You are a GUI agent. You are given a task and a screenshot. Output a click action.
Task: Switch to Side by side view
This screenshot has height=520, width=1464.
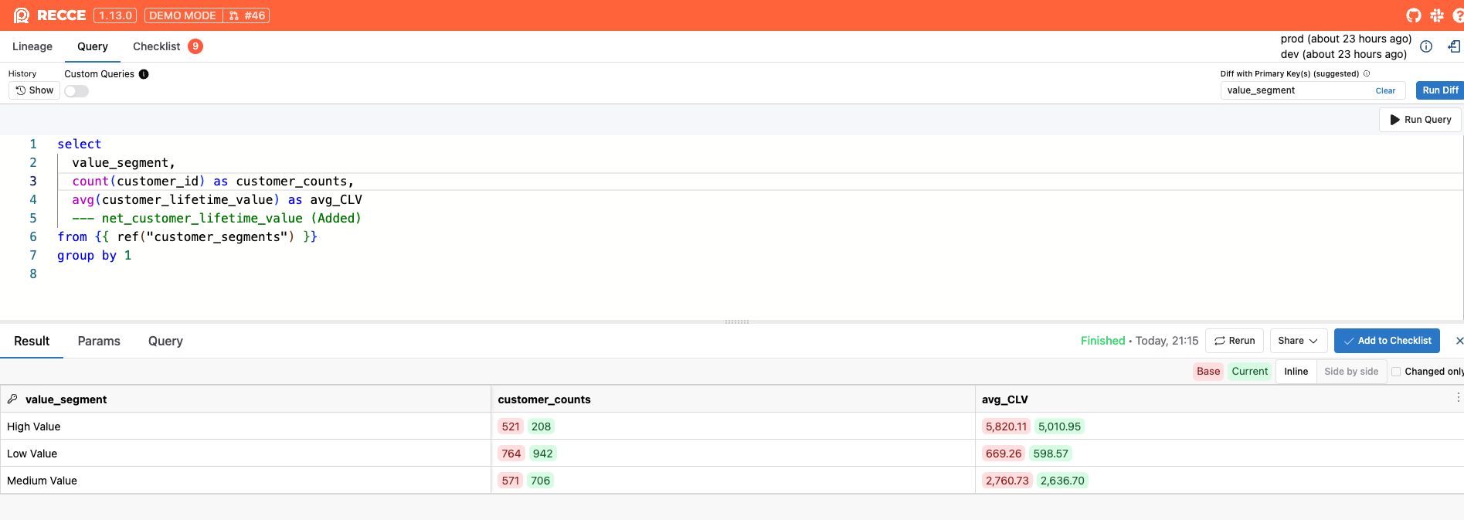pos(1351,372)
